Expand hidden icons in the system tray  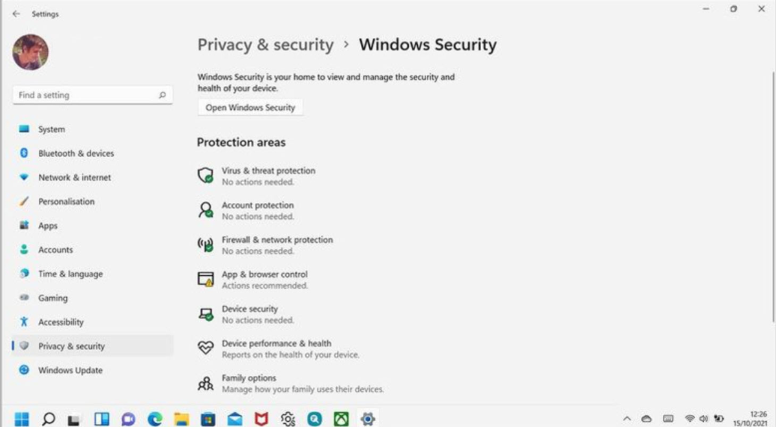(x=626, y=419)
